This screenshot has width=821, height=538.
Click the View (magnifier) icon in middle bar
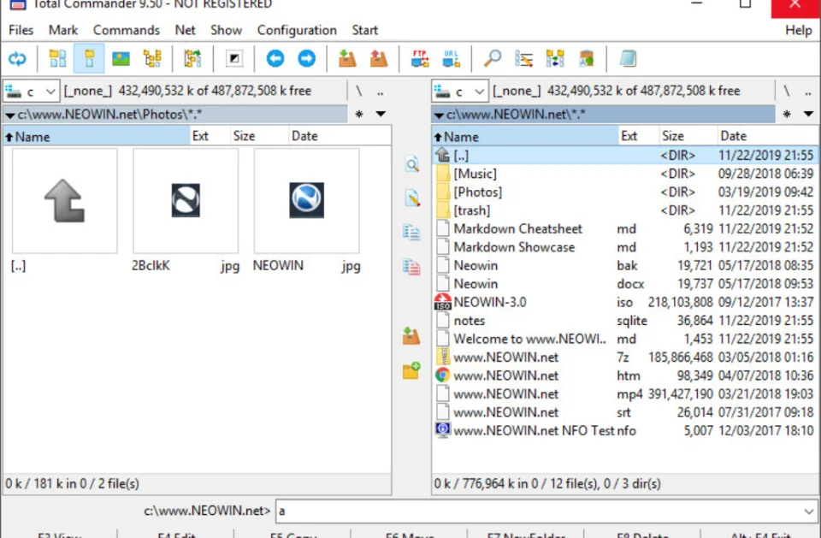412,164
